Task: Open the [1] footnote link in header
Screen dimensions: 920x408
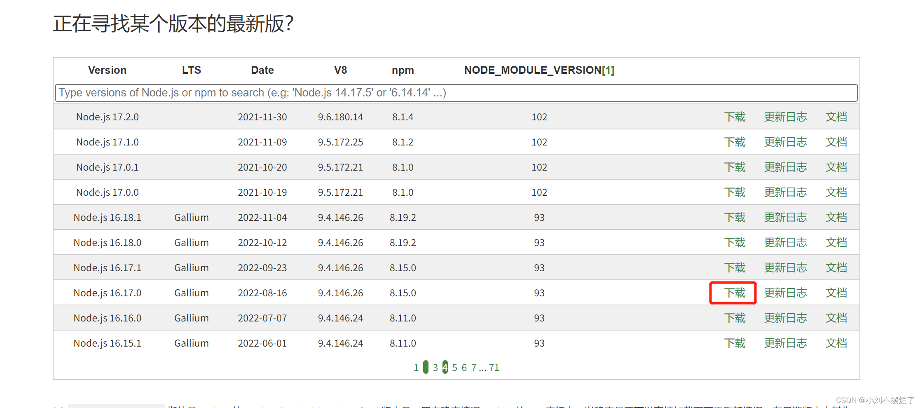Action: click(608, 70)
